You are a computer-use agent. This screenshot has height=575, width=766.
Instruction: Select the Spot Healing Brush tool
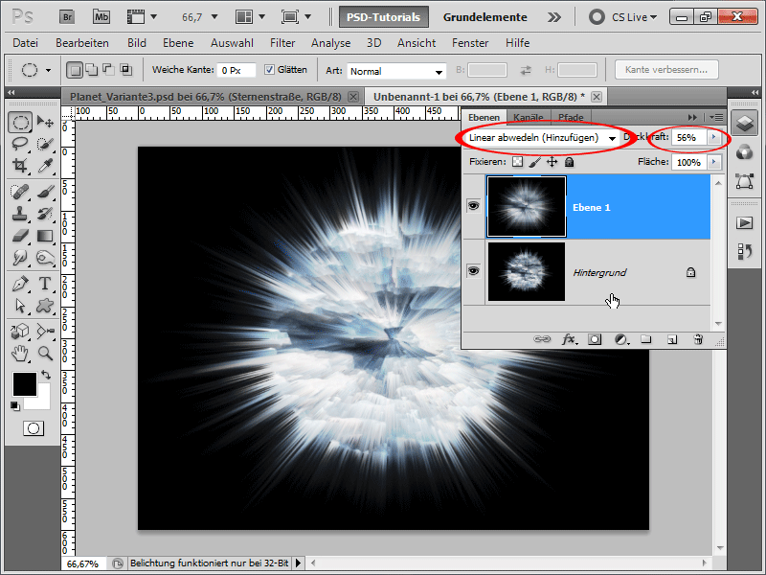point(20,192)
